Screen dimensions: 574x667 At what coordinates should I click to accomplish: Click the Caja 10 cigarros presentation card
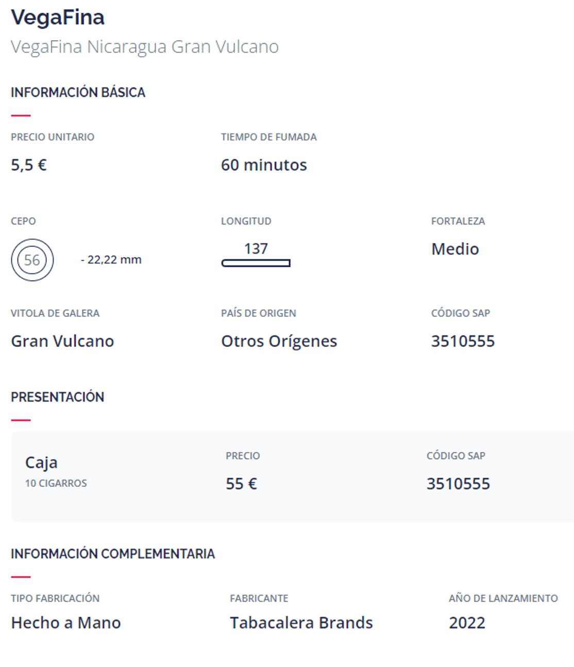[292, 477]
